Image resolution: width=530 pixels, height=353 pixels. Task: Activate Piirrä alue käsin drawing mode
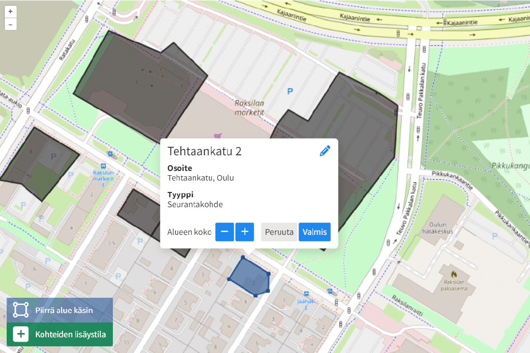[60, 310]
